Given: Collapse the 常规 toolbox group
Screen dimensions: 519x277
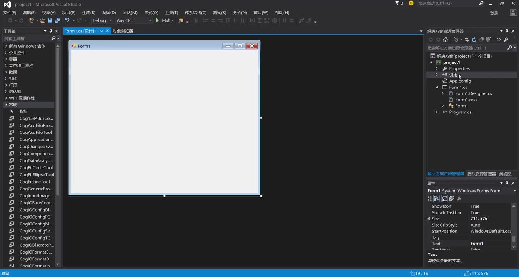Looking at the screenshot, I should pyautogui.click(x=6, y=105).
